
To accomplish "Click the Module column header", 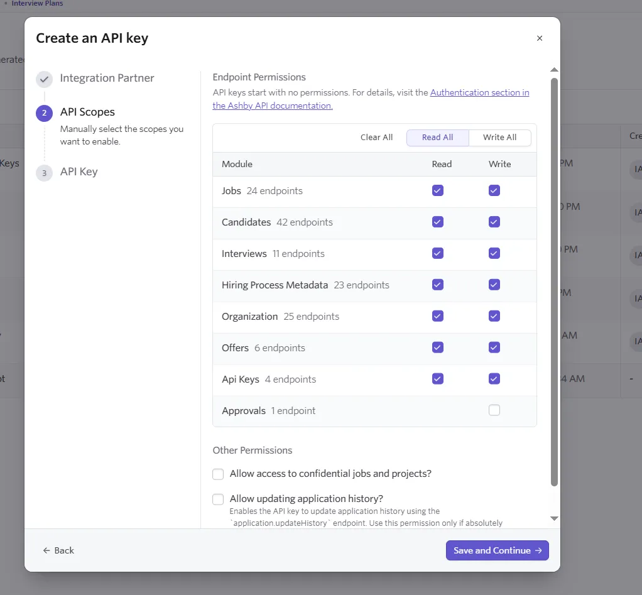I will pyautogui.click(x=237, y=164).
